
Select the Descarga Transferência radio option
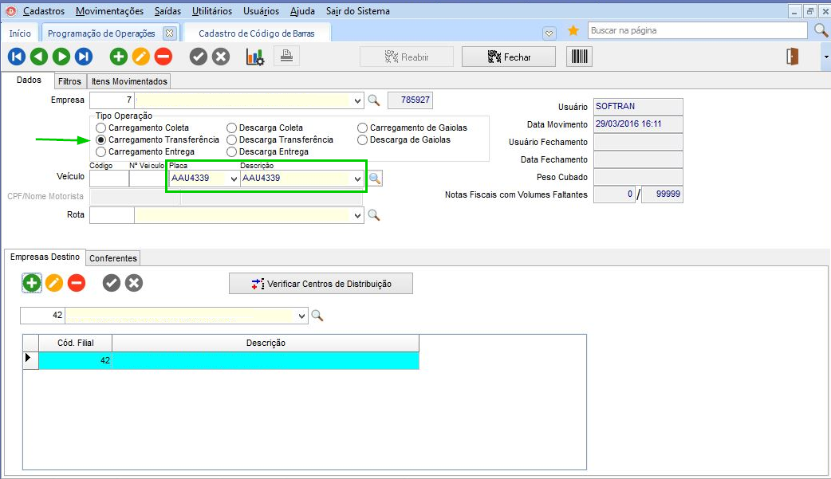[x=231, y=139]
